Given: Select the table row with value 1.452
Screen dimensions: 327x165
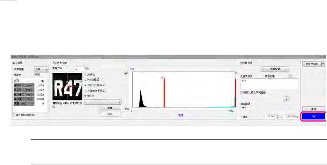Looking at the screenshot, I should (29, 90).
